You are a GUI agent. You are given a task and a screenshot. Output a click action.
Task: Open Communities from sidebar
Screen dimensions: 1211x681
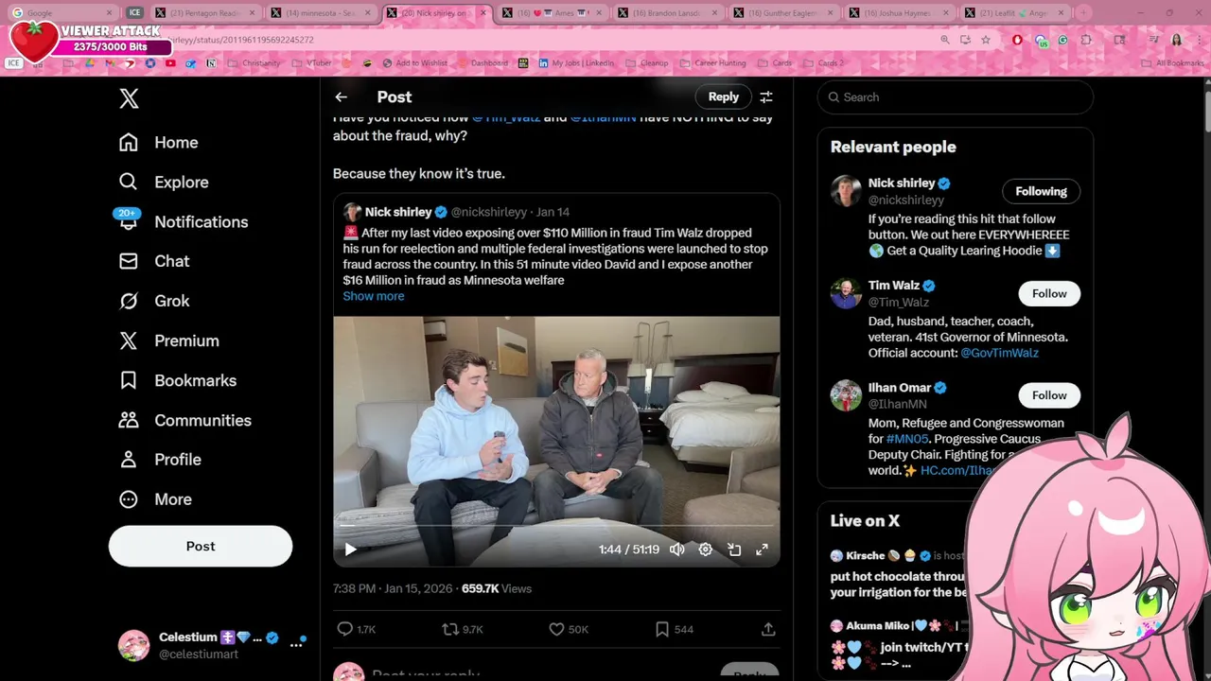184,420
